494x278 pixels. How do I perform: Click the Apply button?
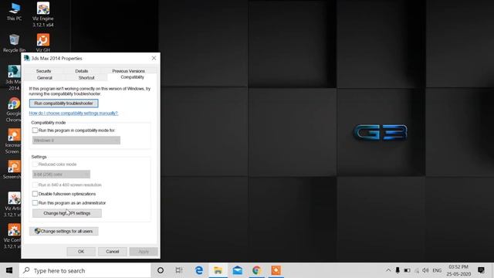point(144,252)
